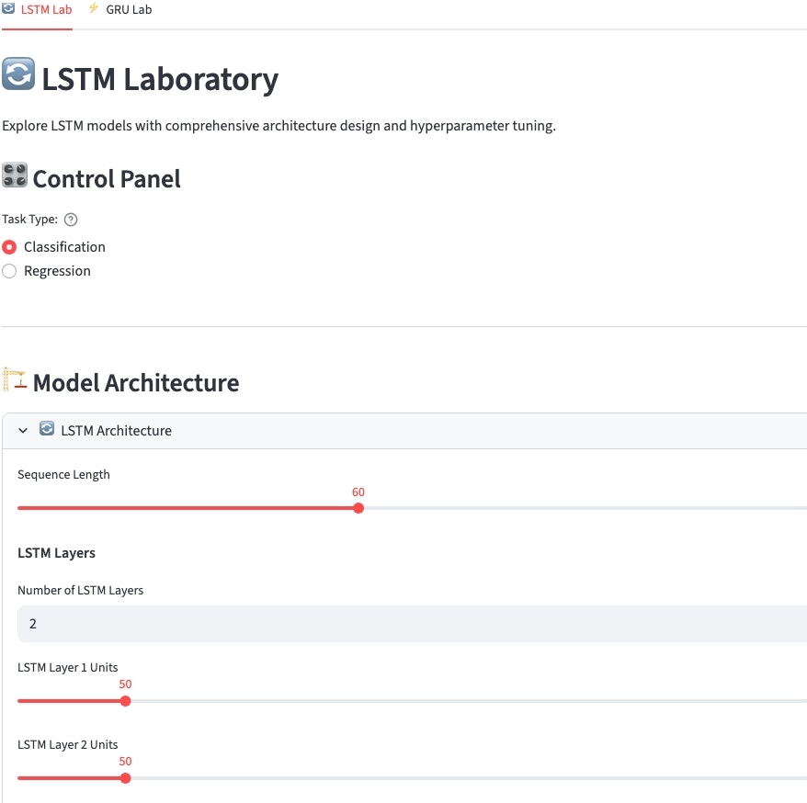Click the Task Type help question-mark icon

point(71,220)
